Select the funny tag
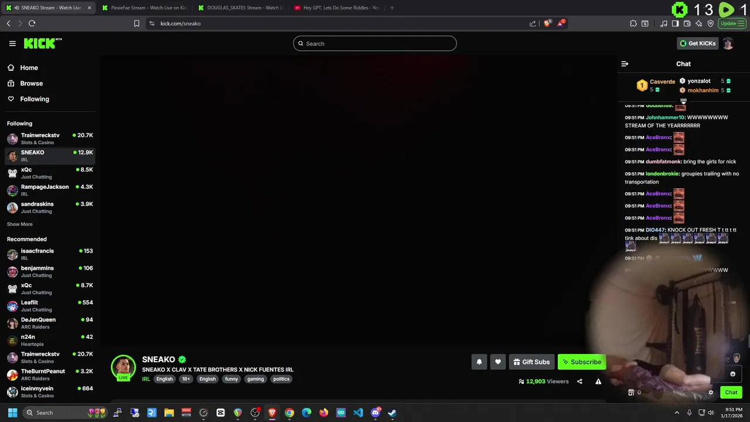Screen dimensions: 750x422 coord(231,379)
